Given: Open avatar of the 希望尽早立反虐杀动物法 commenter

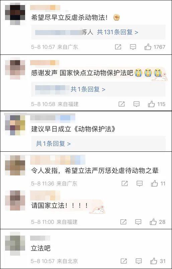Looking at the screenshot, I should click(x=15, y=14).
